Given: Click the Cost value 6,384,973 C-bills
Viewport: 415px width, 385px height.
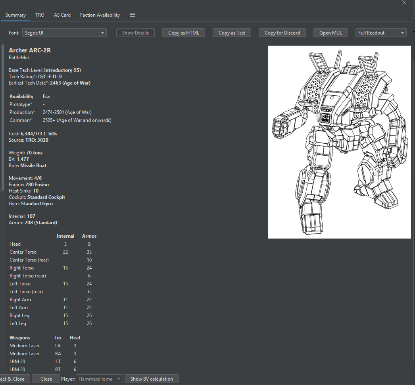Looking at the screenshot, I should click(38, 134).
